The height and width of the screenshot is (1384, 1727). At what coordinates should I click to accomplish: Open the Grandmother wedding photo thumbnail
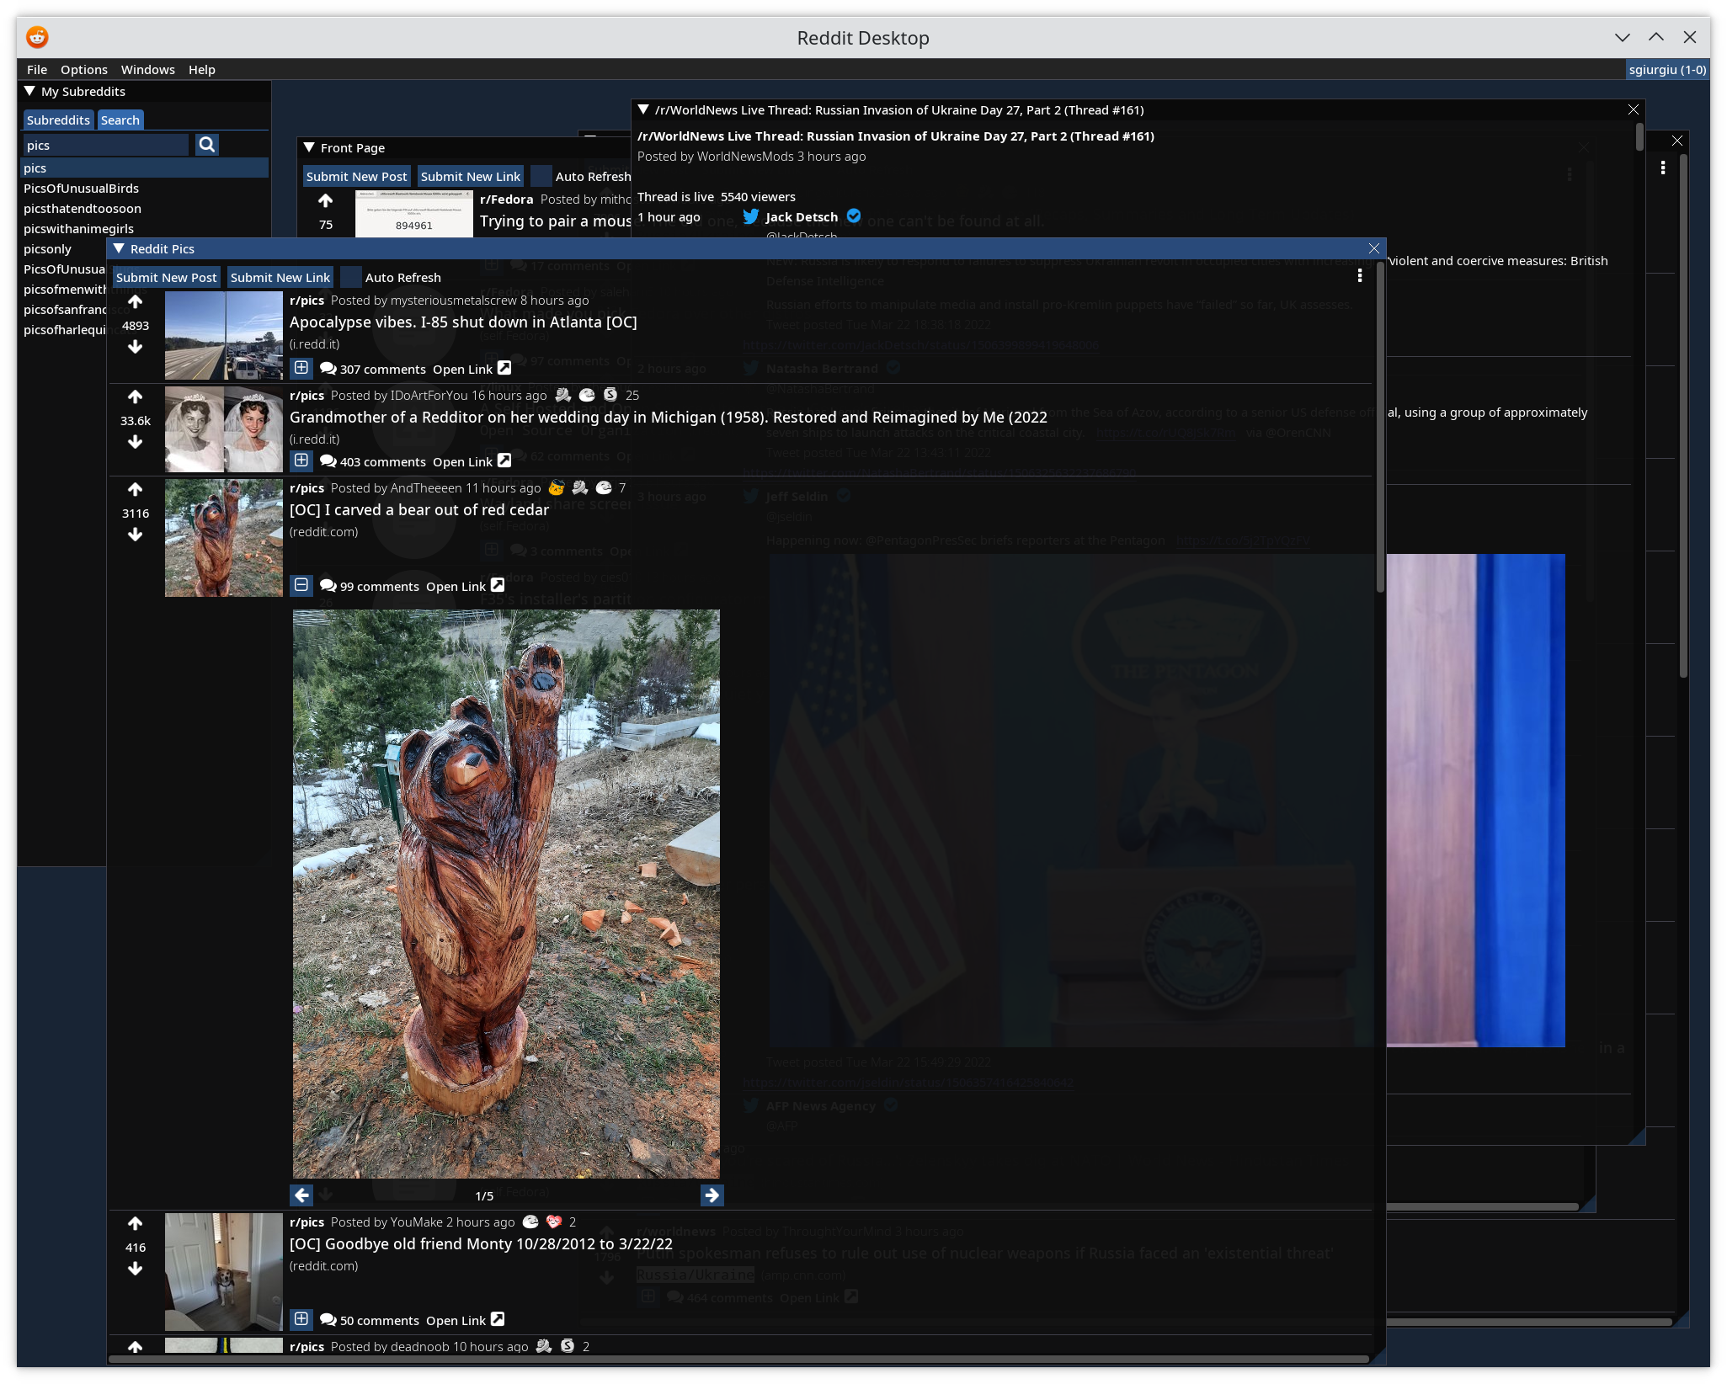(224, 429)
